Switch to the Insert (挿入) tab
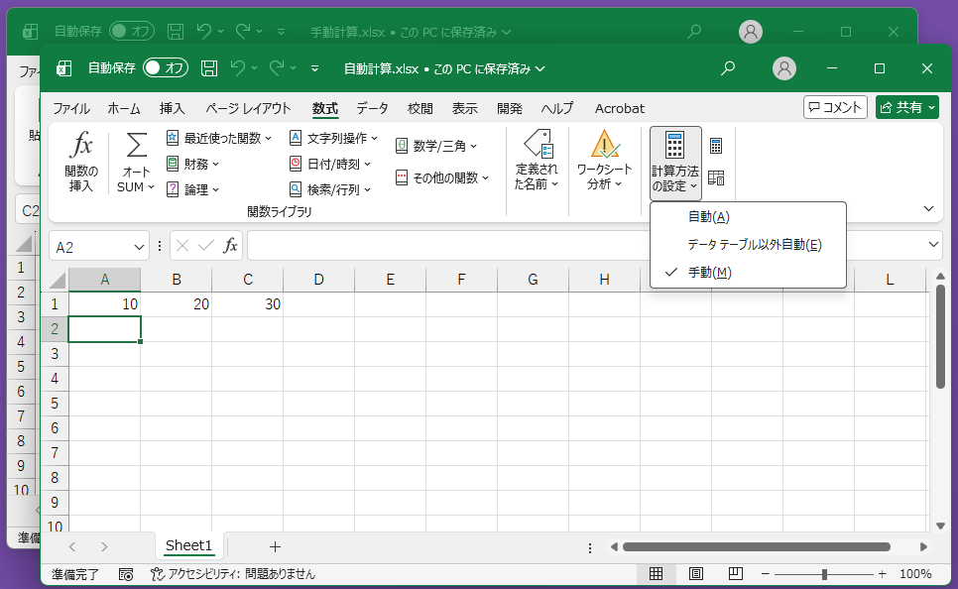958x589 pixels. [172, 109]
